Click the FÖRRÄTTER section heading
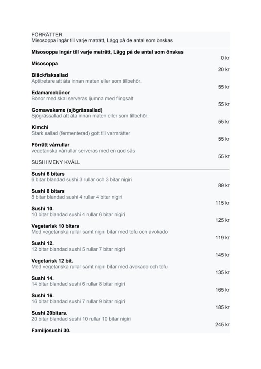 click(x=47, y=35)
